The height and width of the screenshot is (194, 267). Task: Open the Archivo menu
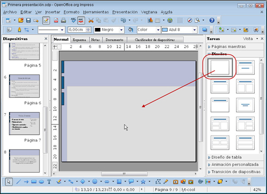pyautogui.click(x=10, y=12)
